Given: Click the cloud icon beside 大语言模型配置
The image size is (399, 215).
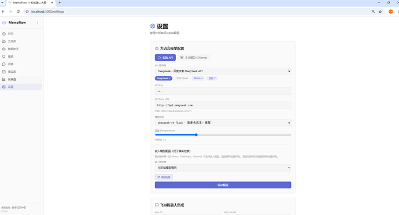Looking at the screenshot, I should [x=157, y=49].
